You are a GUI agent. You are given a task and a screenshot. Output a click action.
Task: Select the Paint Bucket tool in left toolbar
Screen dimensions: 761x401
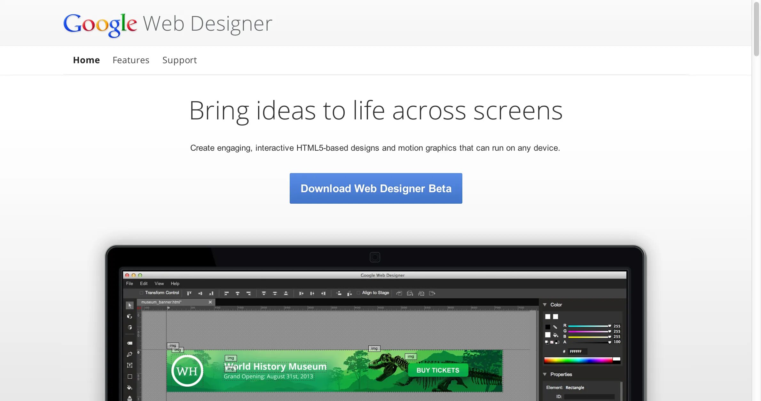coord(129,388)
